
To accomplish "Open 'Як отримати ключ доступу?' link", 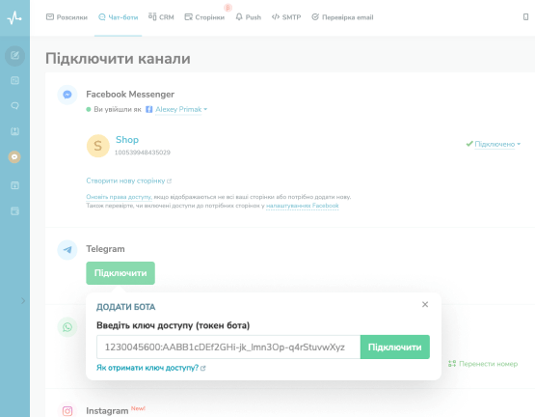I will click(x=150, y=368).
